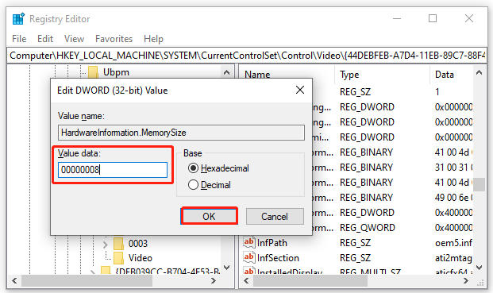Click the values pane horizontal scrollbar thumb
This screenshot has width=493, height=293.
(310, 280)
